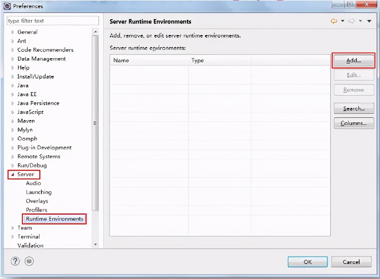Focus the type filter text field

53,21
